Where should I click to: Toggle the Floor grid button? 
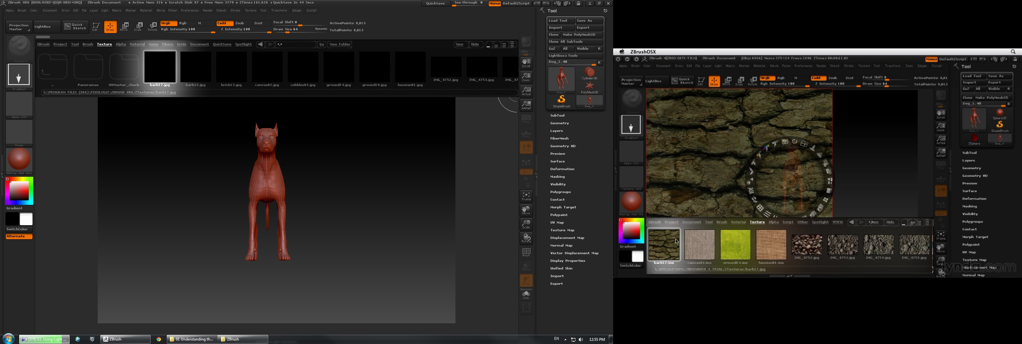coord(526,133)
